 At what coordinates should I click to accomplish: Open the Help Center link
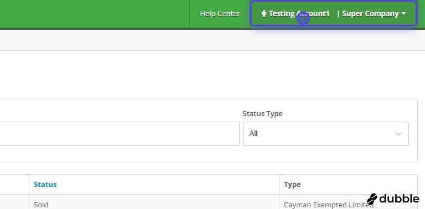point(220,13)
